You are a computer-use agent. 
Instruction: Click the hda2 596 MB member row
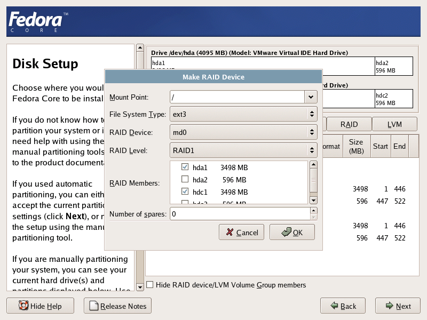point(239,180)
